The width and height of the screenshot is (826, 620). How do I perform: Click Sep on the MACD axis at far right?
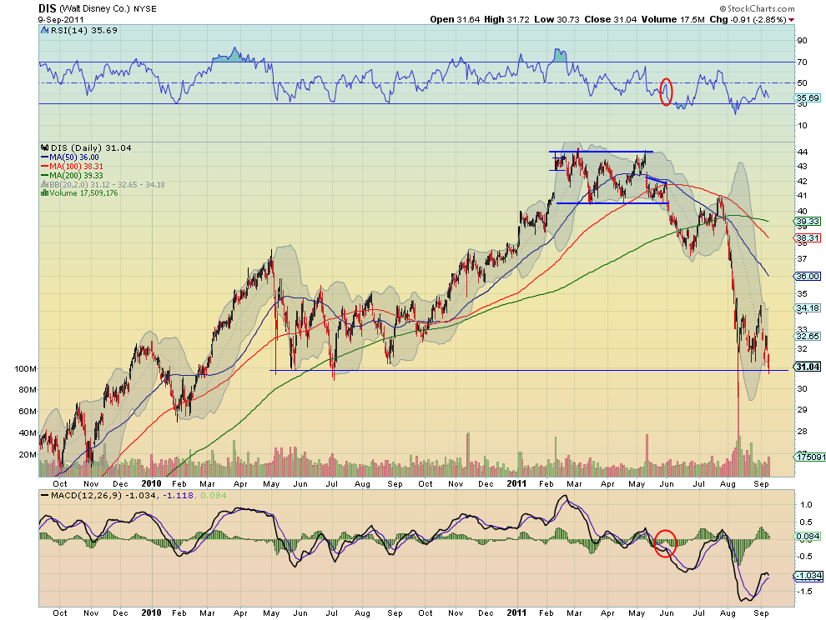pos(761,613)
